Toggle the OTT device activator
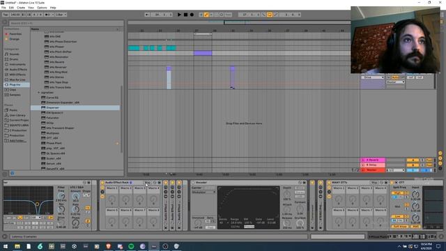The image size is (446, 251). (x=392, y=183)
